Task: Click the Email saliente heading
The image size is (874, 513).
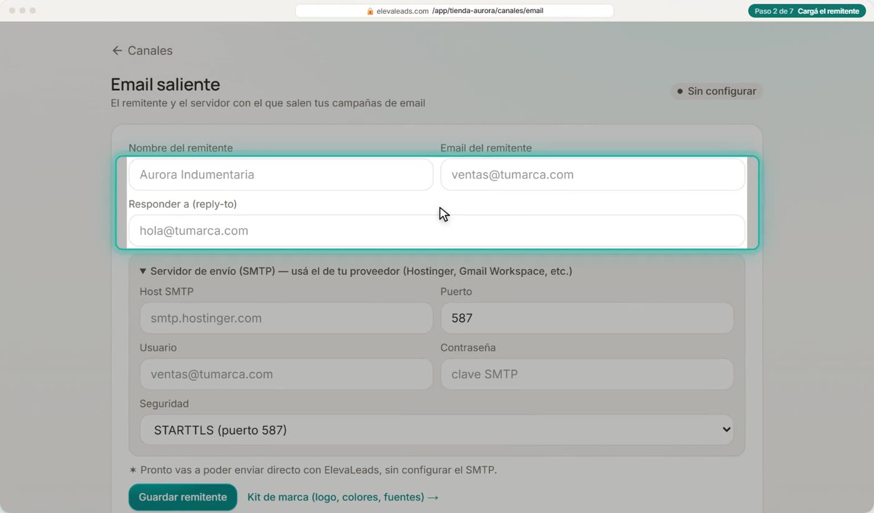Action: pos(165,84)
